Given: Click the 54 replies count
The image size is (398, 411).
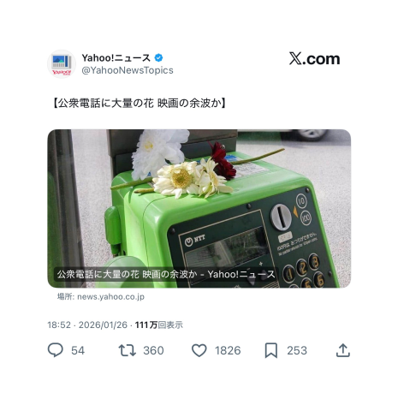Looking at the screenshot, I should (78, 350).
